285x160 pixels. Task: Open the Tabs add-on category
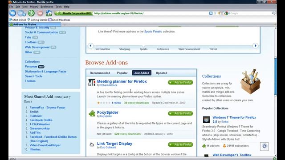coord(28,37)
